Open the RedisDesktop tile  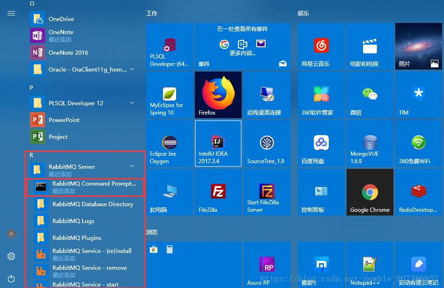click(419, 192)
